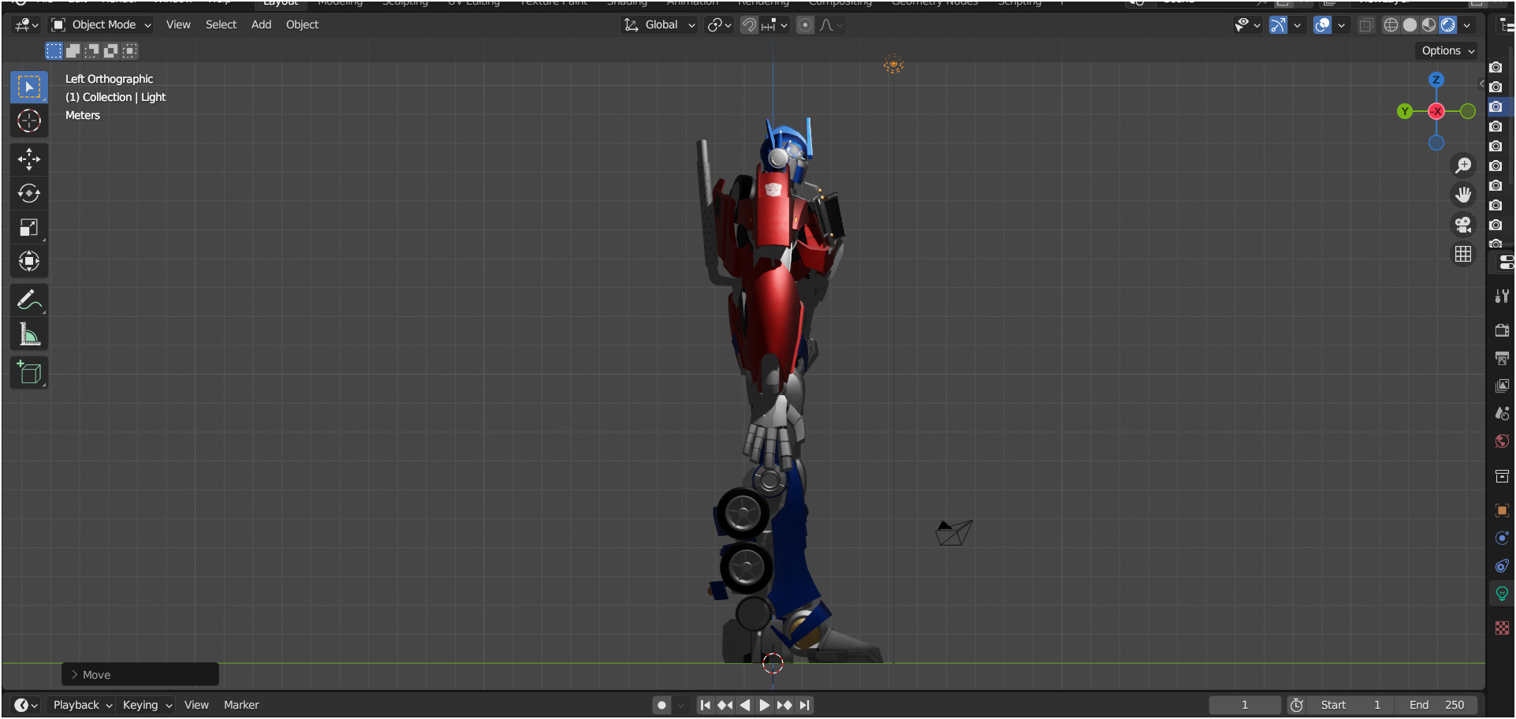
Task: Open the Options dropdown
Action: pos(1447,50)
